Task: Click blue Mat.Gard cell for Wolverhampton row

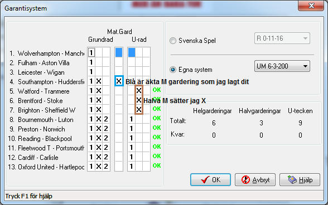Action: pyautogui.click(x=119, y=52)
